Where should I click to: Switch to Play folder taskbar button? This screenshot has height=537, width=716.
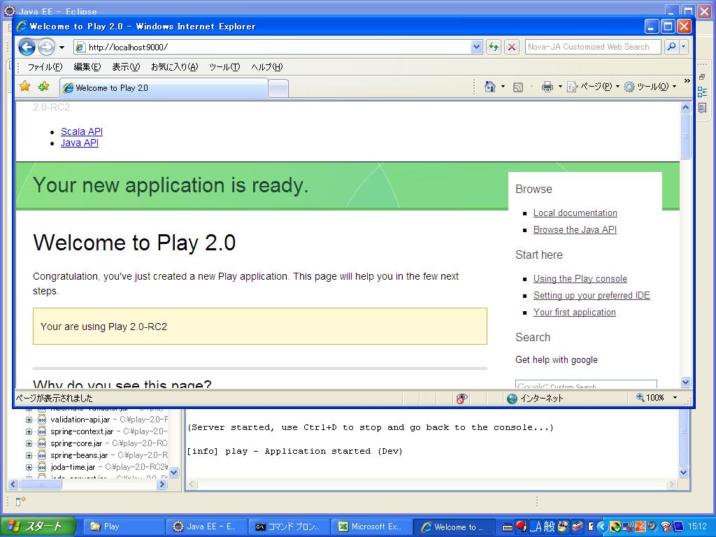tap(123, 527)
